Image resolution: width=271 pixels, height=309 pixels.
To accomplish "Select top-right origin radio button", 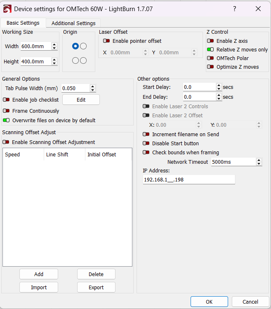I will click(83, 46).
